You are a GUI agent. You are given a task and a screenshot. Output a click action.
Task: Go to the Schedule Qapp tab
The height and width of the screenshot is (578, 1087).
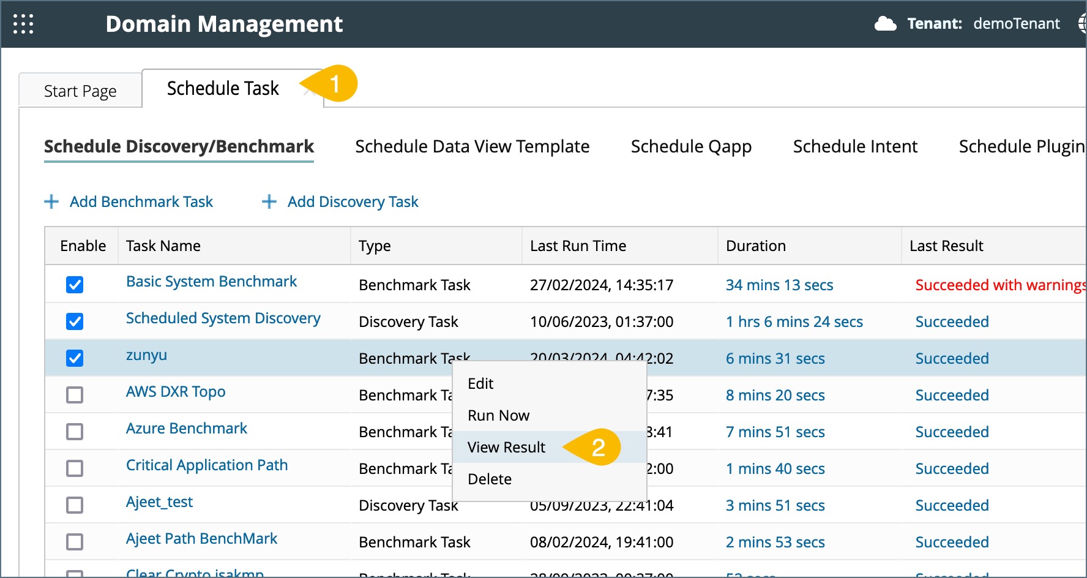[691, 147]
